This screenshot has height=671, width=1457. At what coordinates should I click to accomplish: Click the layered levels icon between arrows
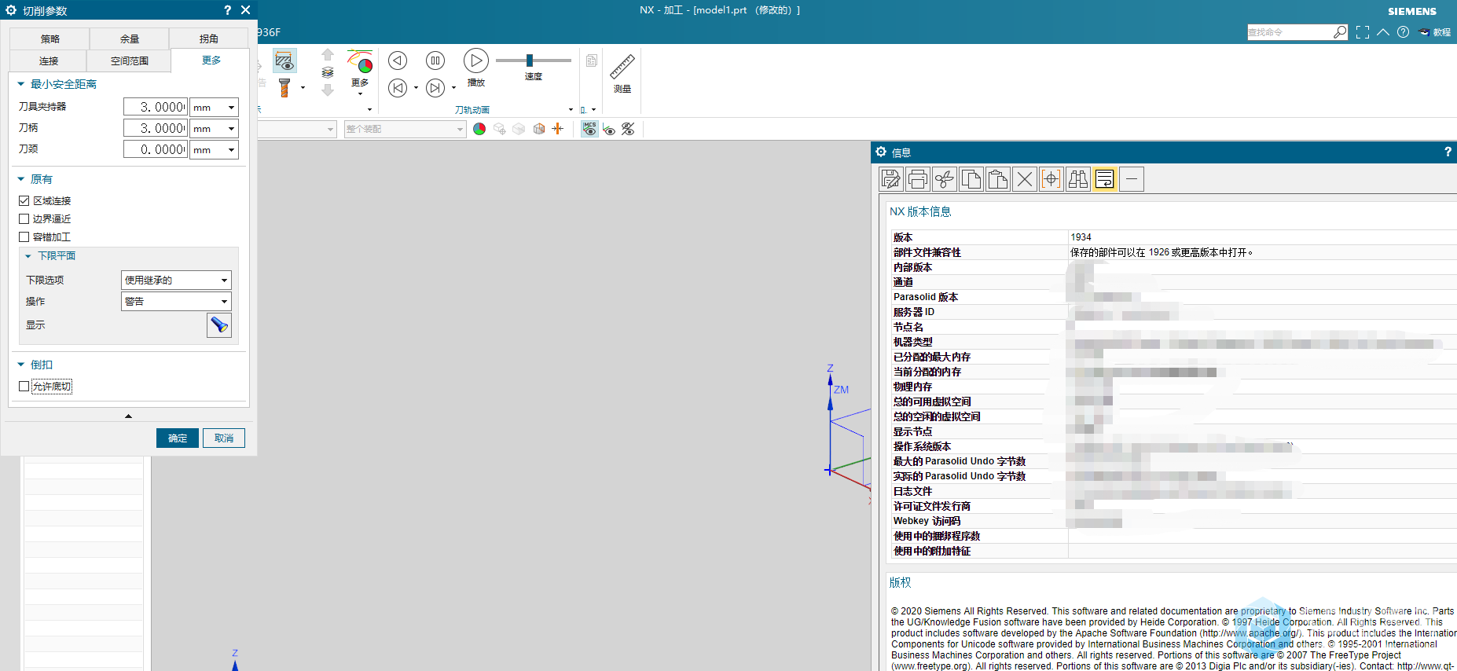(x=328, y=72)
